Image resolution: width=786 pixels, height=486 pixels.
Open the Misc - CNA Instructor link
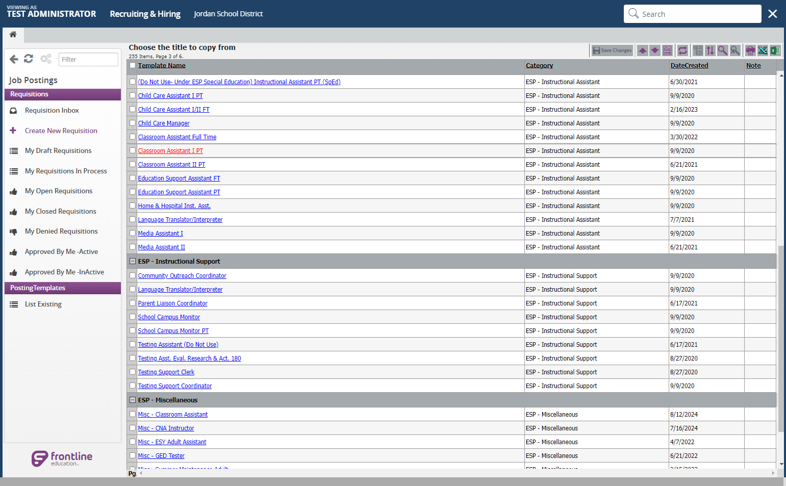point(166,428)
